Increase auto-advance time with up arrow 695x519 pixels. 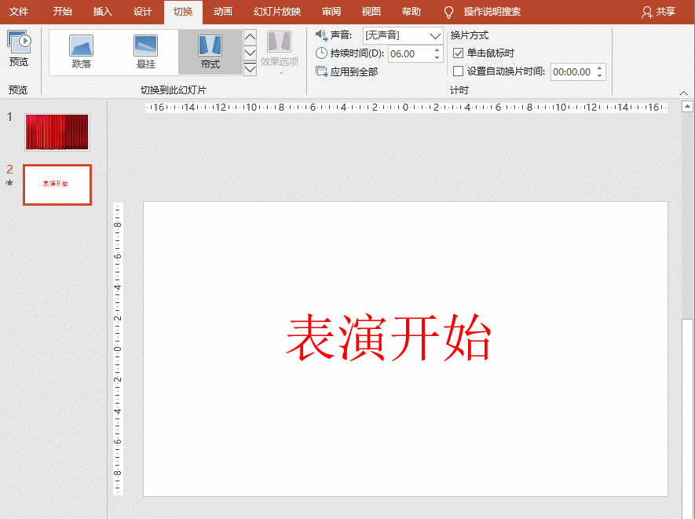pos(599,68)
